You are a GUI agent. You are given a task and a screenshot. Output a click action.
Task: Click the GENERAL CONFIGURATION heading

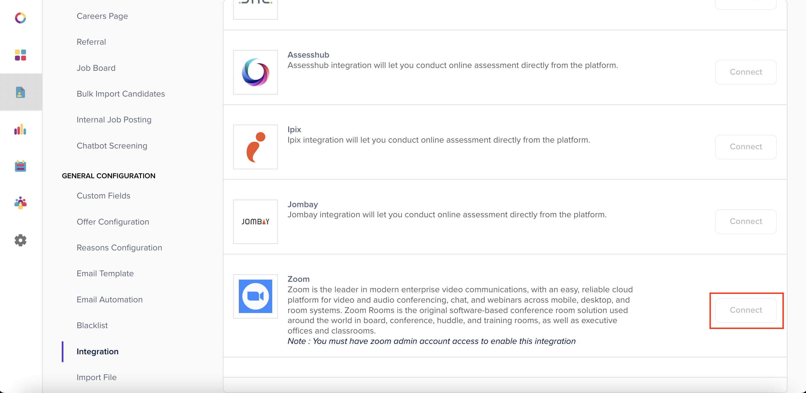109,176
